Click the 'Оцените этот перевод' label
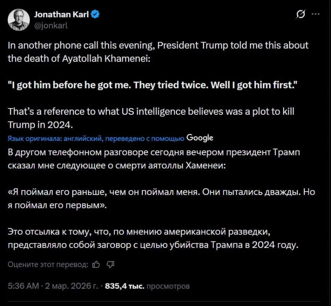 pos(48,264)
